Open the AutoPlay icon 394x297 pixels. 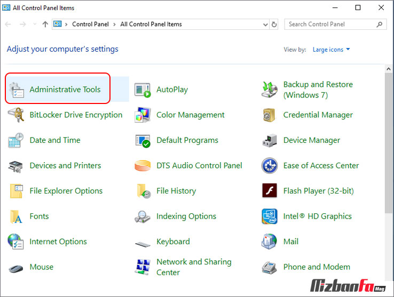click(x=143, y=90)
